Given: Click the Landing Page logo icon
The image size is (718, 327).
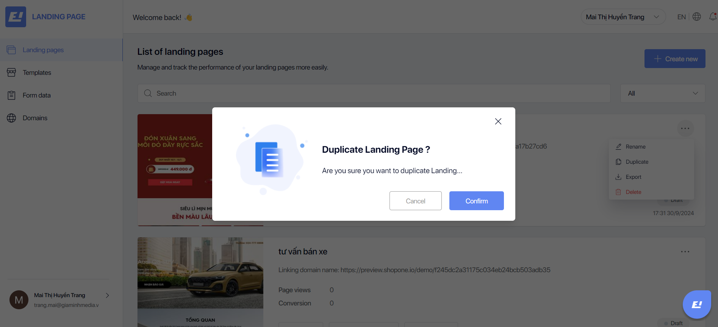Looking at the screenshot, I should pyautogui.click(x=16, y=17).
